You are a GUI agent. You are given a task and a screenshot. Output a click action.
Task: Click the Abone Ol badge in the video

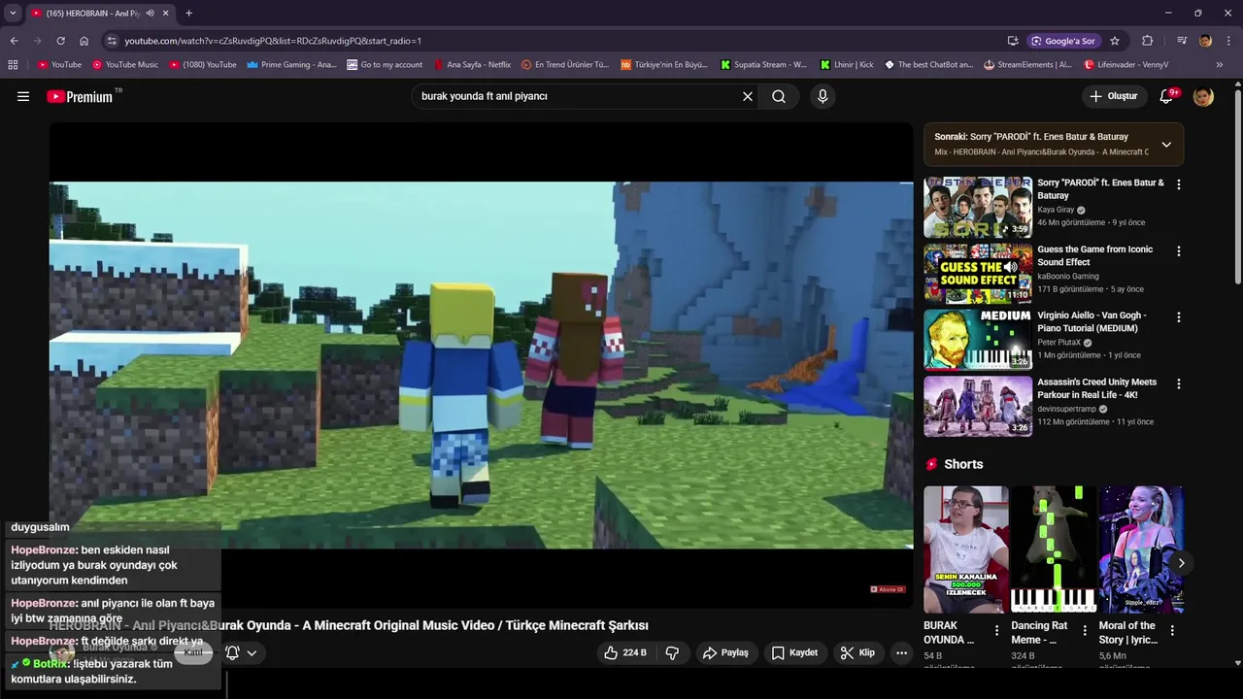[x=888, y=589]
